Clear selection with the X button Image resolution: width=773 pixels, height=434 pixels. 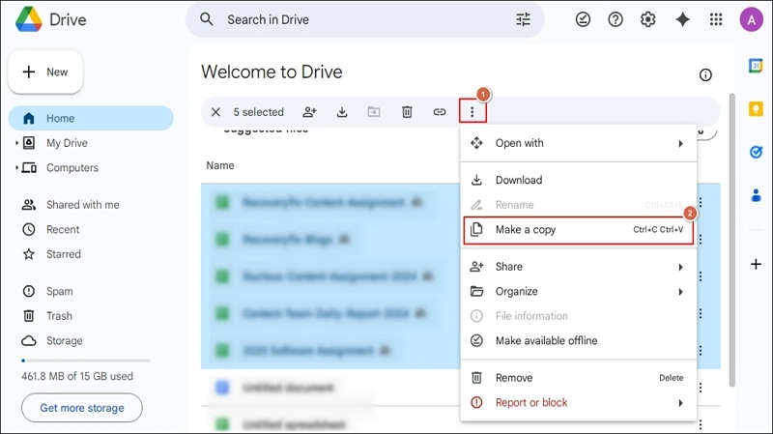click(215, 112)
